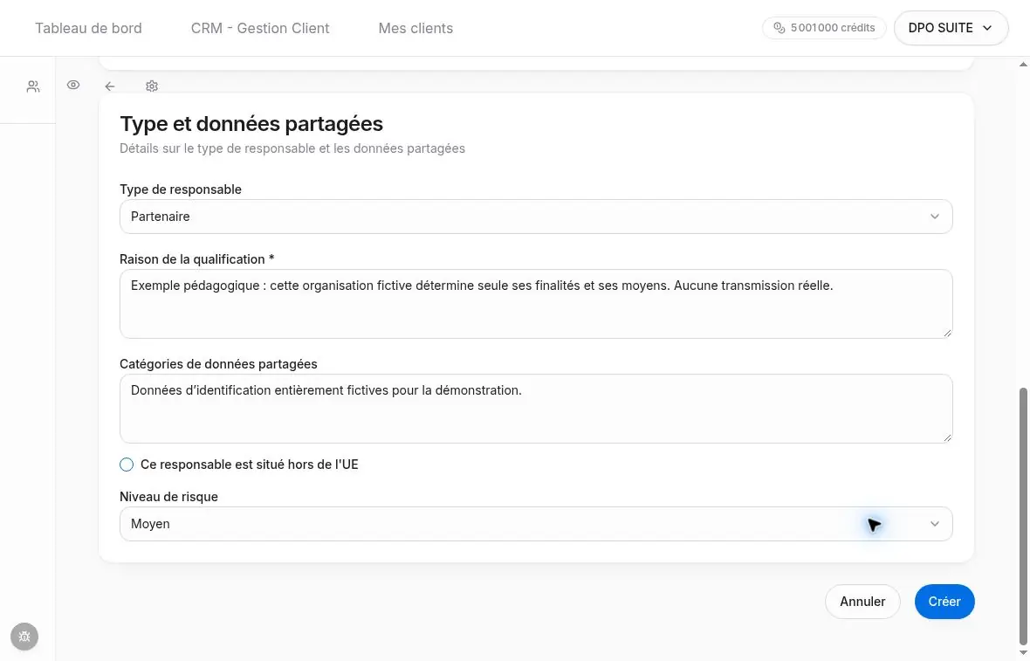Click the scrollbar up arrow
Viewport: 1030px width, 661px height.
(1023, 64)
